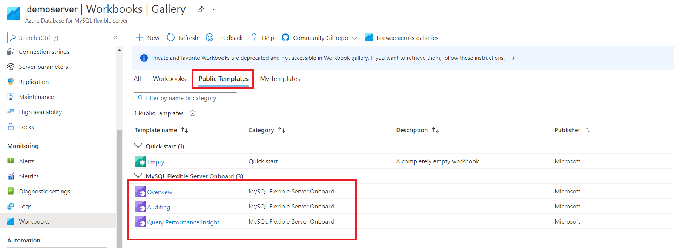
Task: Click the Workbooks icon in the sidebar
Action: (11, 221)
